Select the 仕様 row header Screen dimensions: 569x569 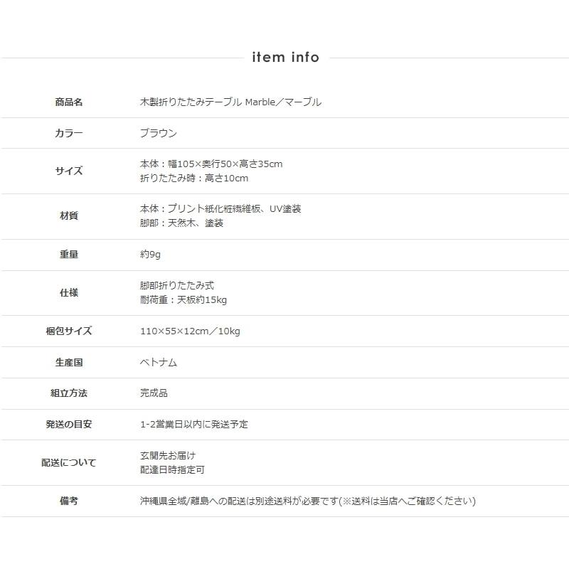coord(70,292)
